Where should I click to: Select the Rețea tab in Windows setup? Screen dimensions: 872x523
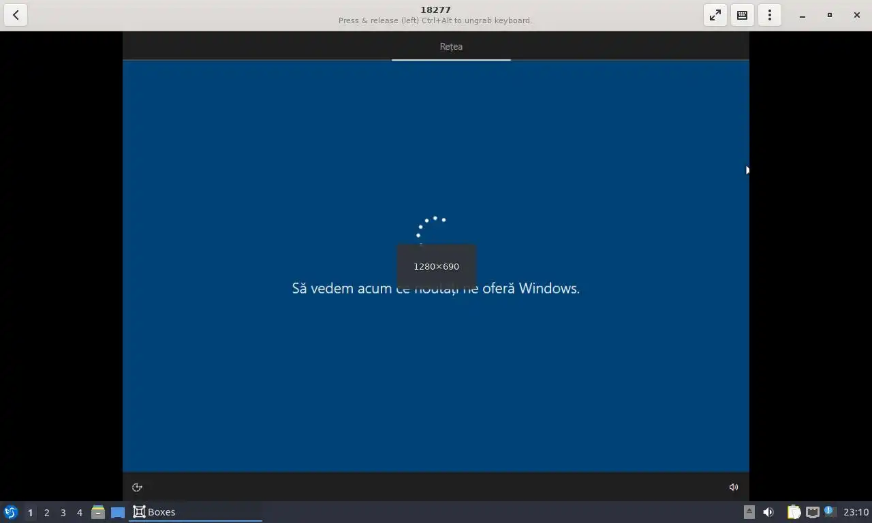451,46
